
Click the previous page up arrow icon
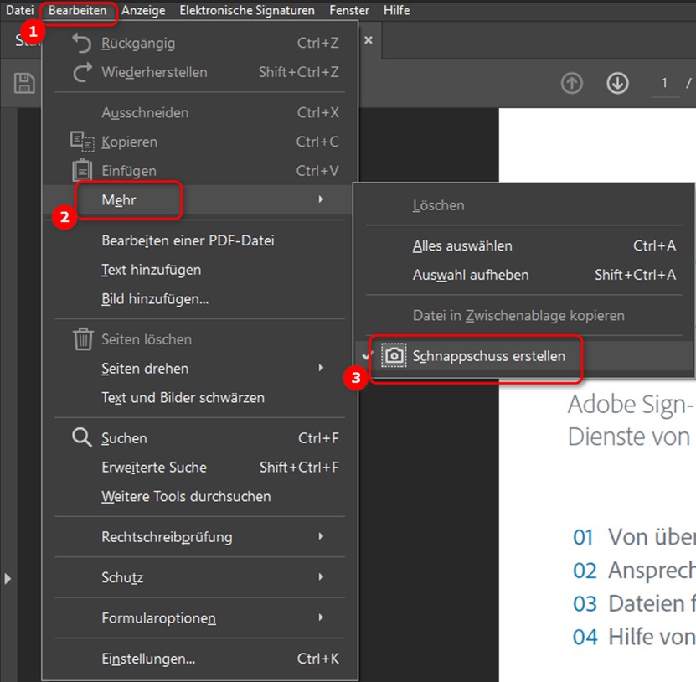(x=572, y=83)
